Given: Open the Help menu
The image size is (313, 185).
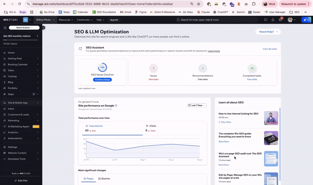Looking at the screenshot, I should click(101, 20).
